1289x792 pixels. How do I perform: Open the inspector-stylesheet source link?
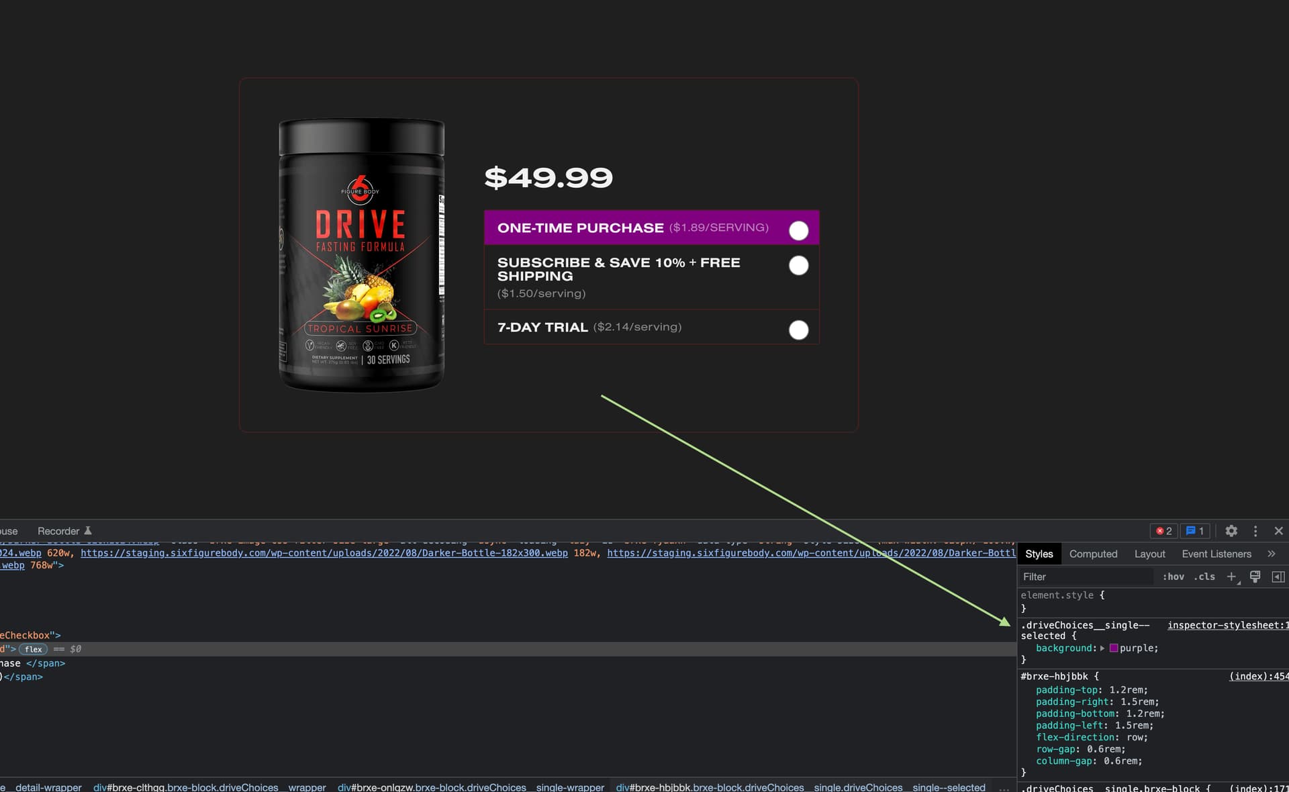1227,625
